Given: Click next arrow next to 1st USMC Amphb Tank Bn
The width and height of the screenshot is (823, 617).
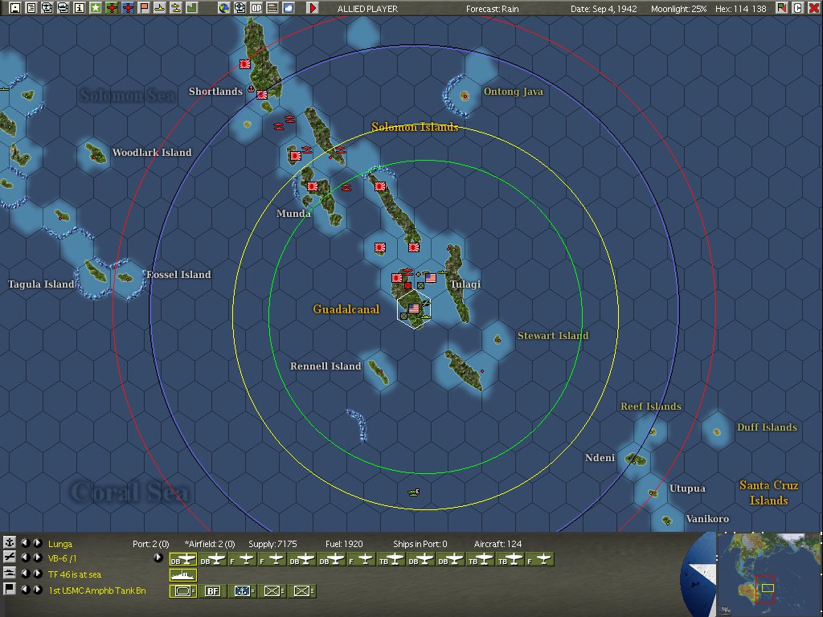Looking at the screenshot, I should [x=37, y=590].
